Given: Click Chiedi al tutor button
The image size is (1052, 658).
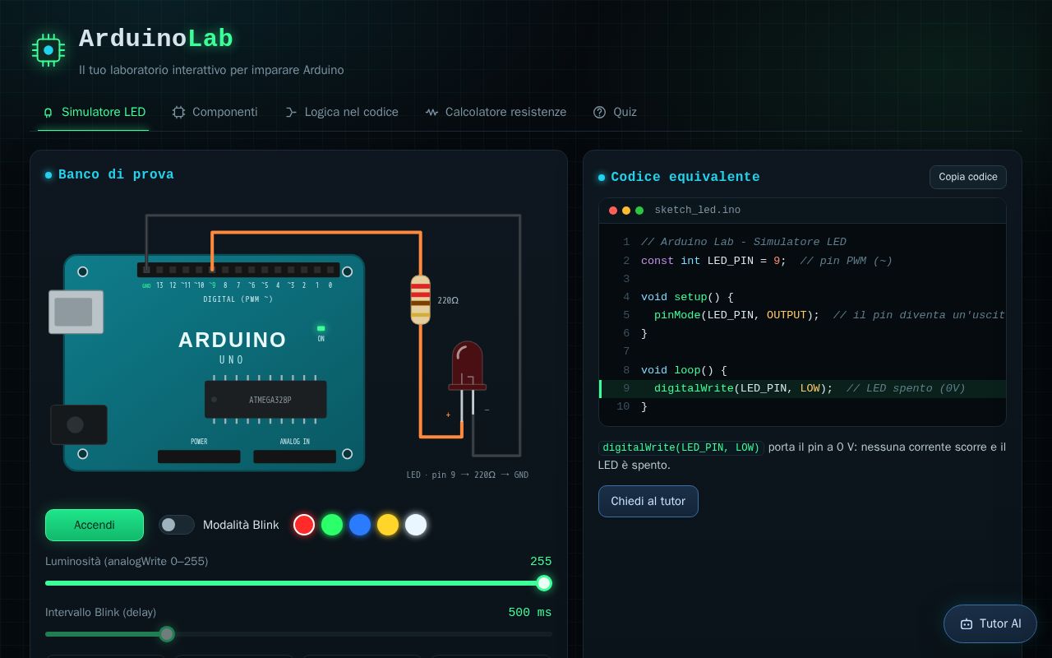Looking at the screenshot, I should [648, 501].
